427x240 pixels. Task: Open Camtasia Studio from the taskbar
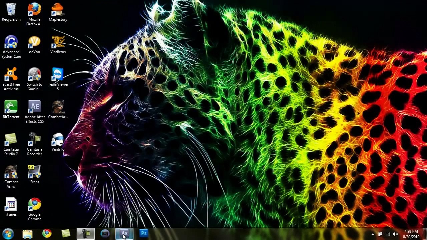coord(66,234)
